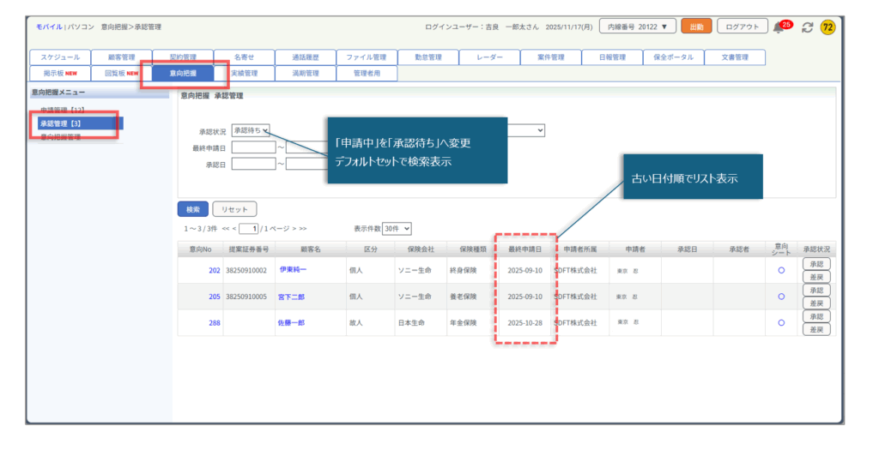Open the 意向シート circle for row 288
879x456 pixels.
[781, 323]
